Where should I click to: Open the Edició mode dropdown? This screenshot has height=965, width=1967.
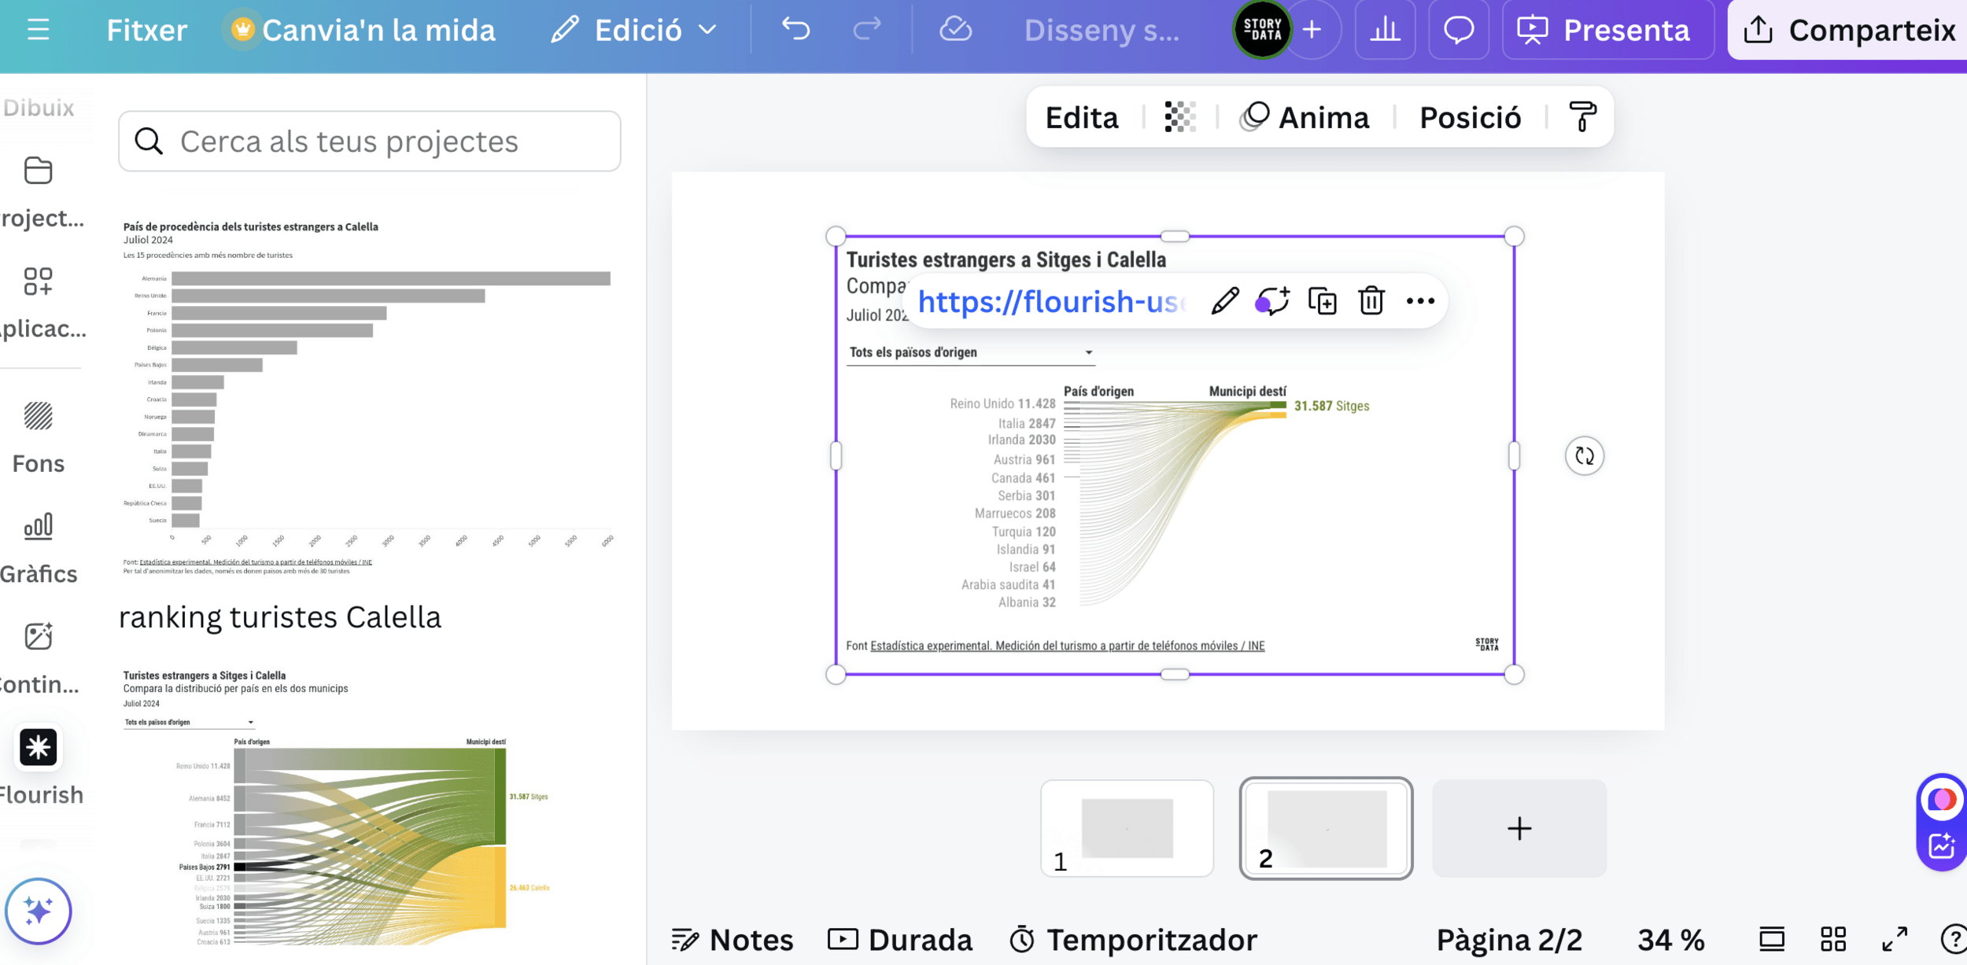(634, 30)
